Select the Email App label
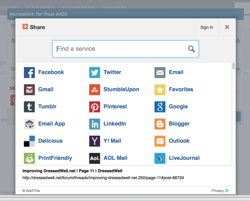This screenshot has height=201, width=250. [52, 124]
